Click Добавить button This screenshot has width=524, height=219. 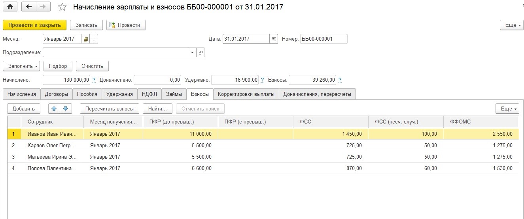(x=24, y=109)
